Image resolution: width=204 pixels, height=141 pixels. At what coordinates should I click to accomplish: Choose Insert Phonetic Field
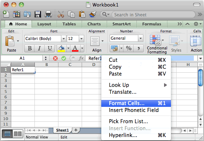pyautogui.click(x=136, y=110)
